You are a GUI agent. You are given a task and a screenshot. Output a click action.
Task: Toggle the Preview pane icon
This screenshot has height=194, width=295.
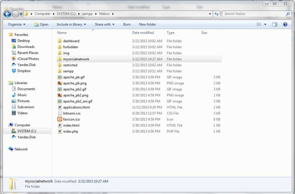point(275,24)
